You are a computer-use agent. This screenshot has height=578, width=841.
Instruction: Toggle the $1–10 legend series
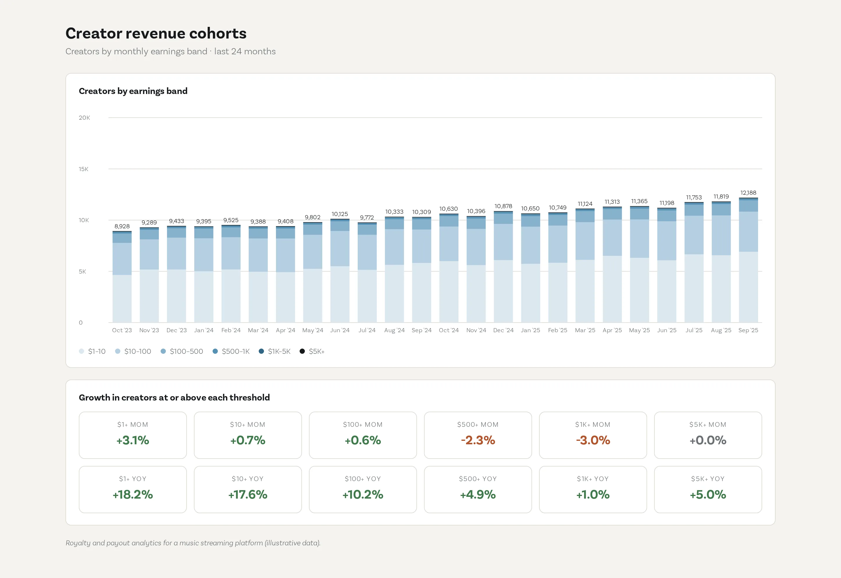(92, 351)
